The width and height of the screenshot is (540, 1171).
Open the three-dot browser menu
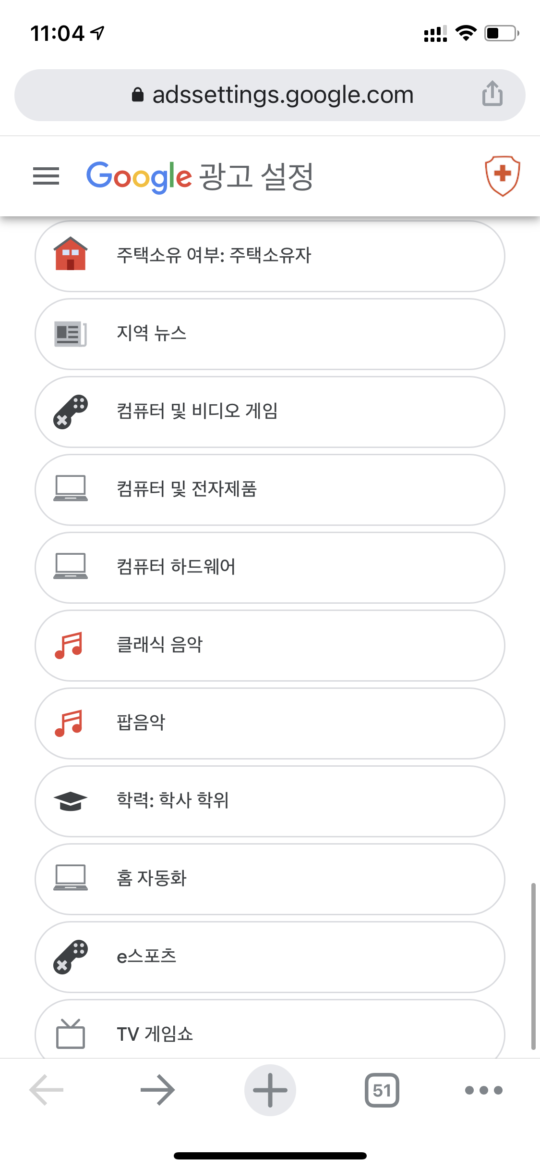(x=484, y=1090)
